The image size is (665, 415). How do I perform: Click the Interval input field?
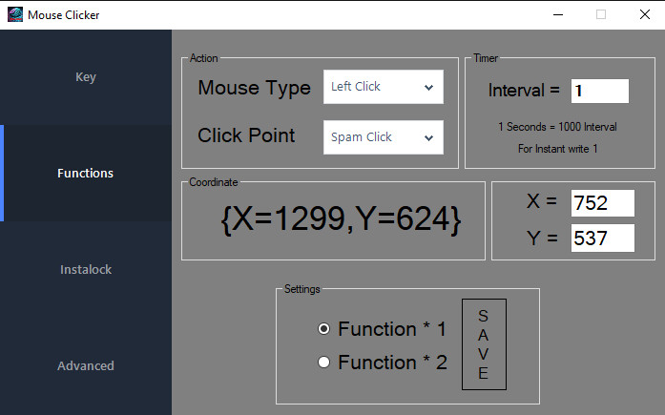(x=600, y=91)
